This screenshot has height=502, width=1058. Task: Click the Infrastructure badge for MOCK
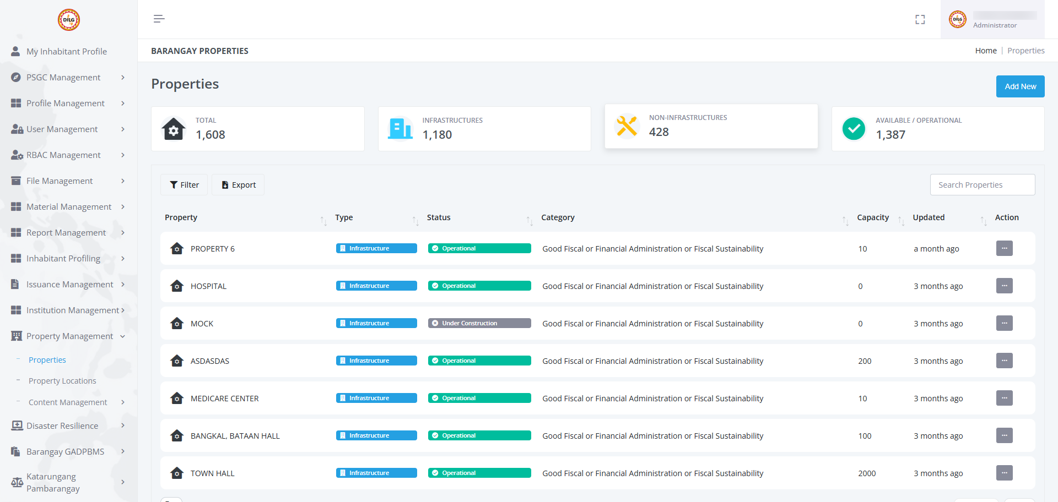click(376, 323)
